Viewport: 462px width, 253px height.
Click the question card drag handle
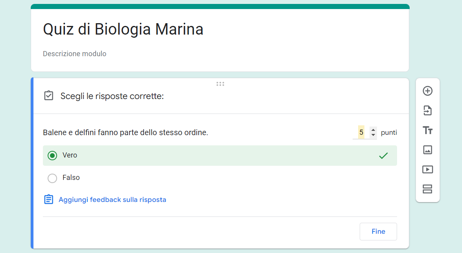point(220,84)
